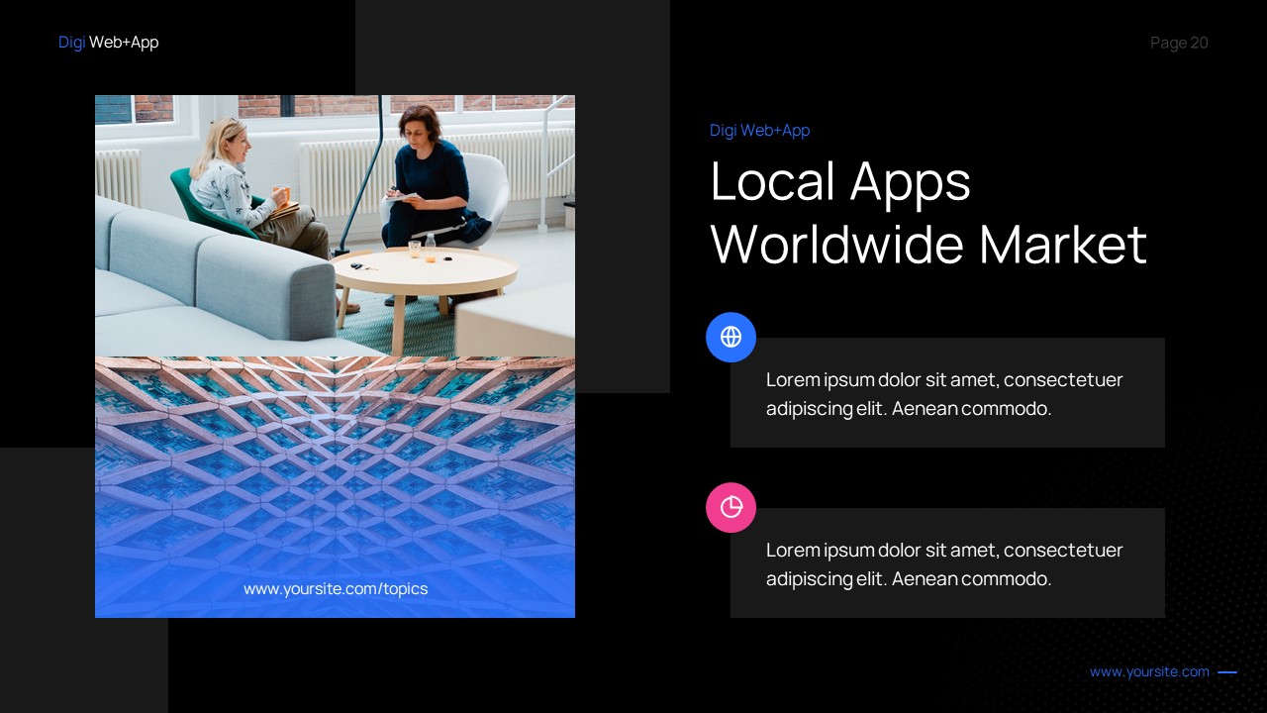Toggle the globe circle above the first caption
This screenshot has height=713, width=1267.
tap(731, 337)
